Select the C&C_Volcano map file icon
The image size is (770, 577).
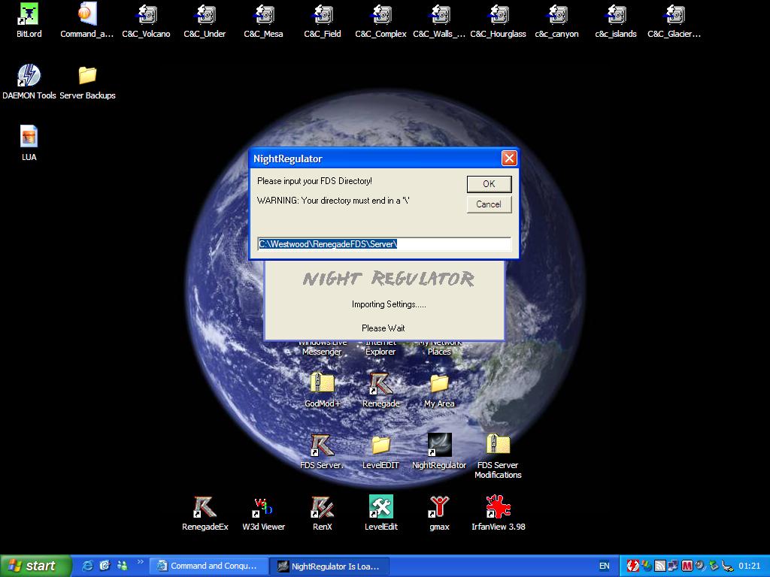[146, 15]
